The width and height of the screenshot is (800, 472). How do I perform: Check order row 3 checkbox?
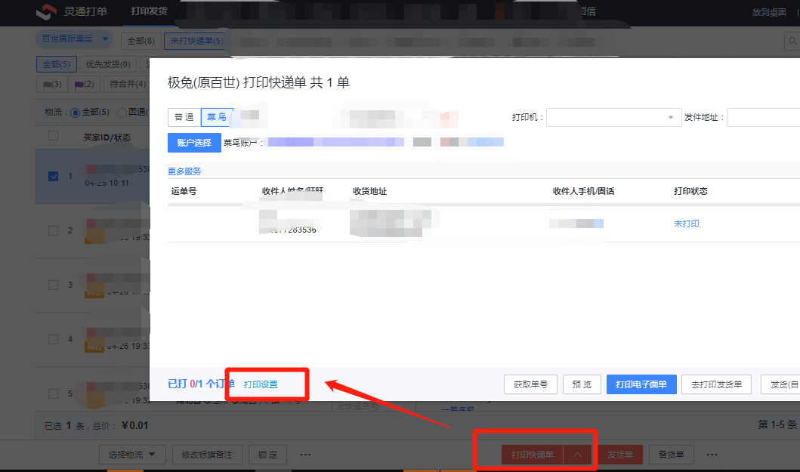point(53,285)
